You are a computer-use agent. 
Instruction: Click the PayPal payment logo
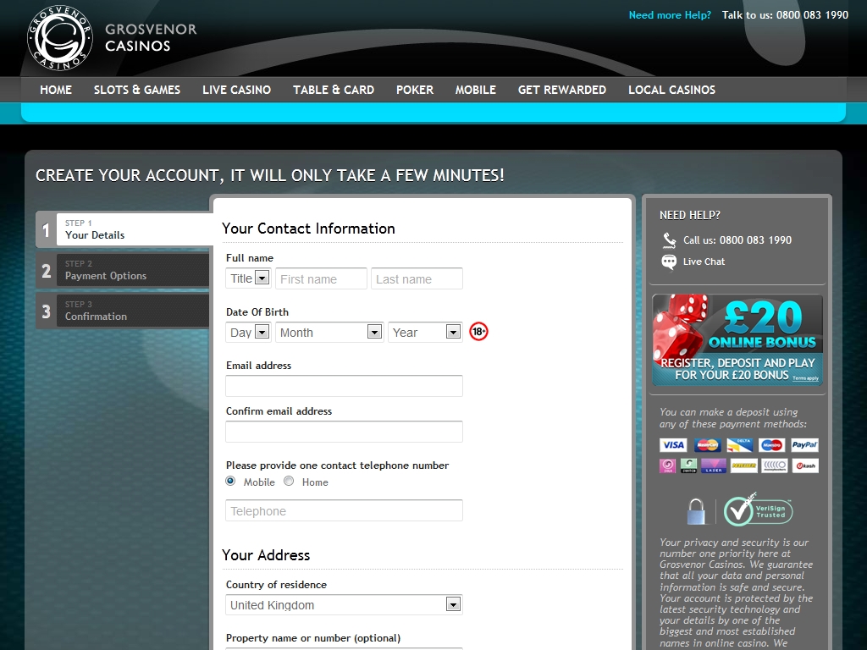tap(804, 445)
